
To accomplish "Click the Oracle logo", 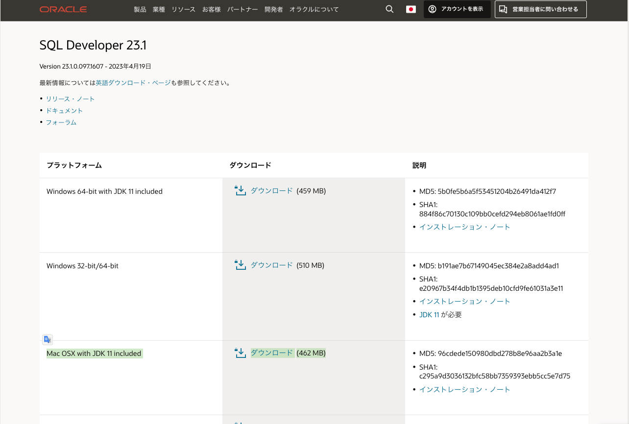I will [x=63, y=9].
